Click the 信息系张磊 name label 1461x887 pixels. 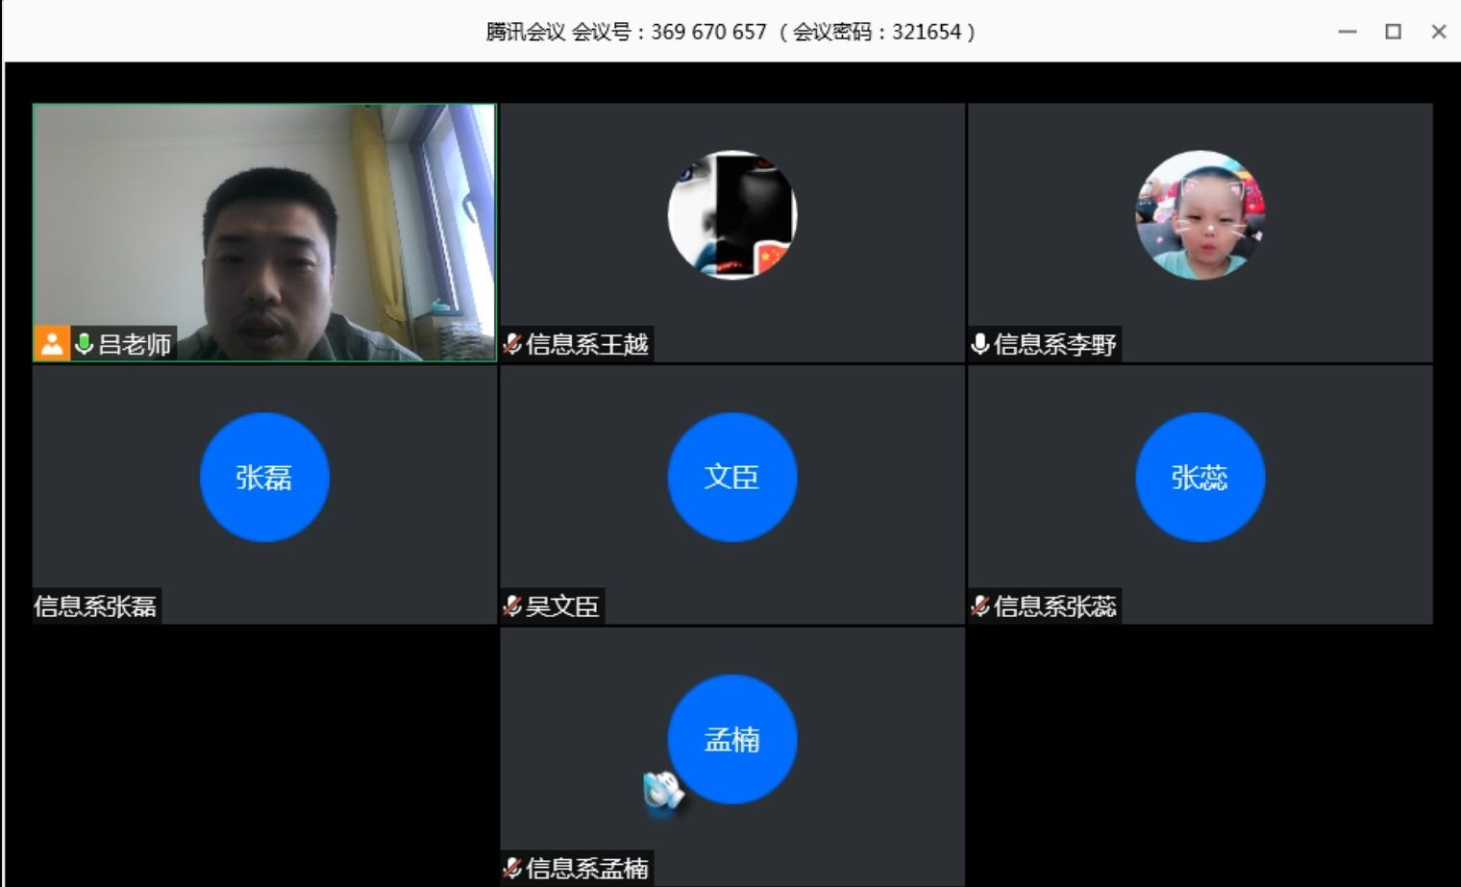pyautogui.click(x=95, y=606)
